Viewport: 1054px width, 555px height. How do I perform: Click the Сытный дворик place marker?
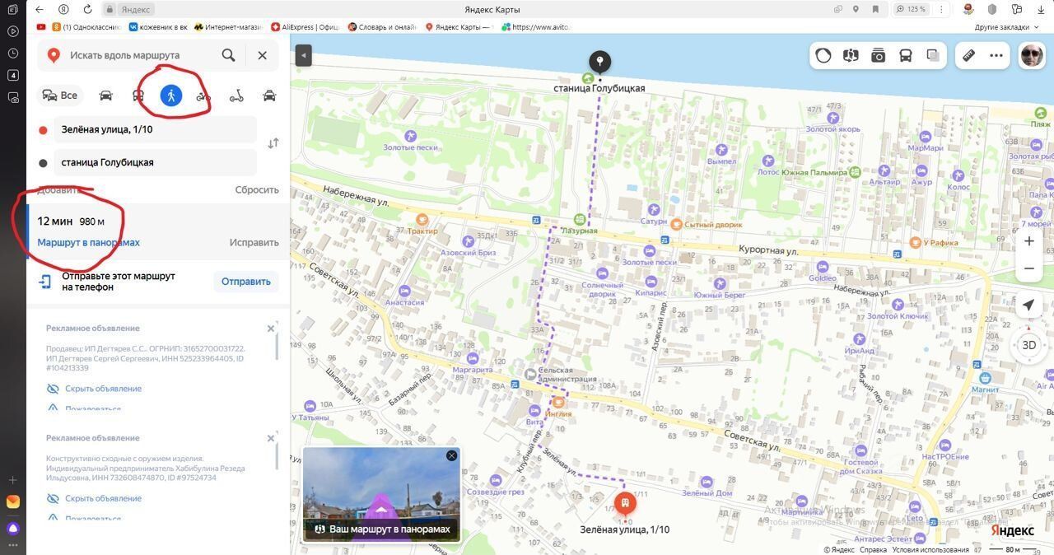coord(676,224)
